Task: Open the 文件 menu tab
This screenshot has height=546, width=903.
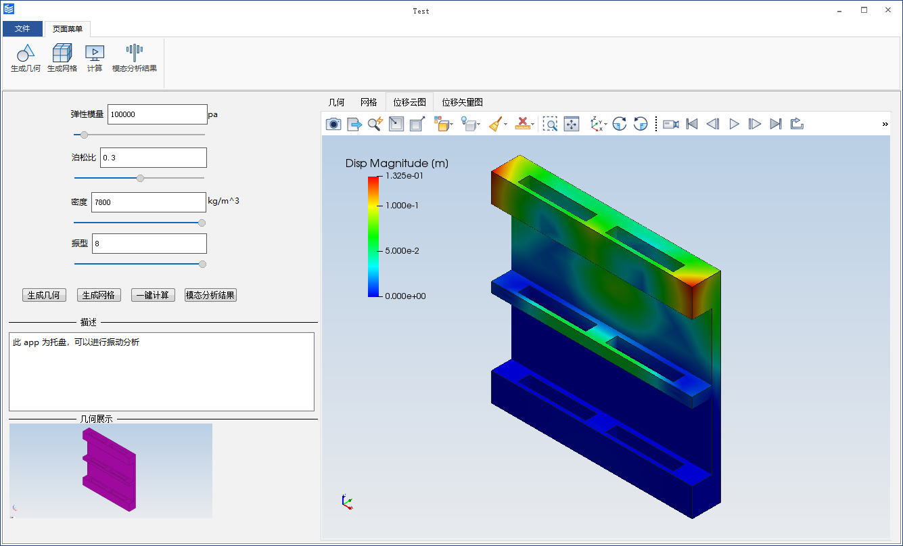Action: click(22, 29)
